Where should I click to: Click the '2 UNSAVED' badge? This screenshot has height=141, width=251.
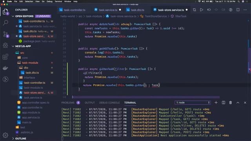click(x=43, y=16)
